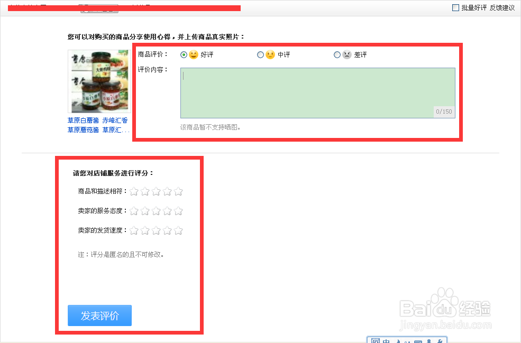
Task: Toggle Chinese/English mode on the input method bar
Action: 386,341
